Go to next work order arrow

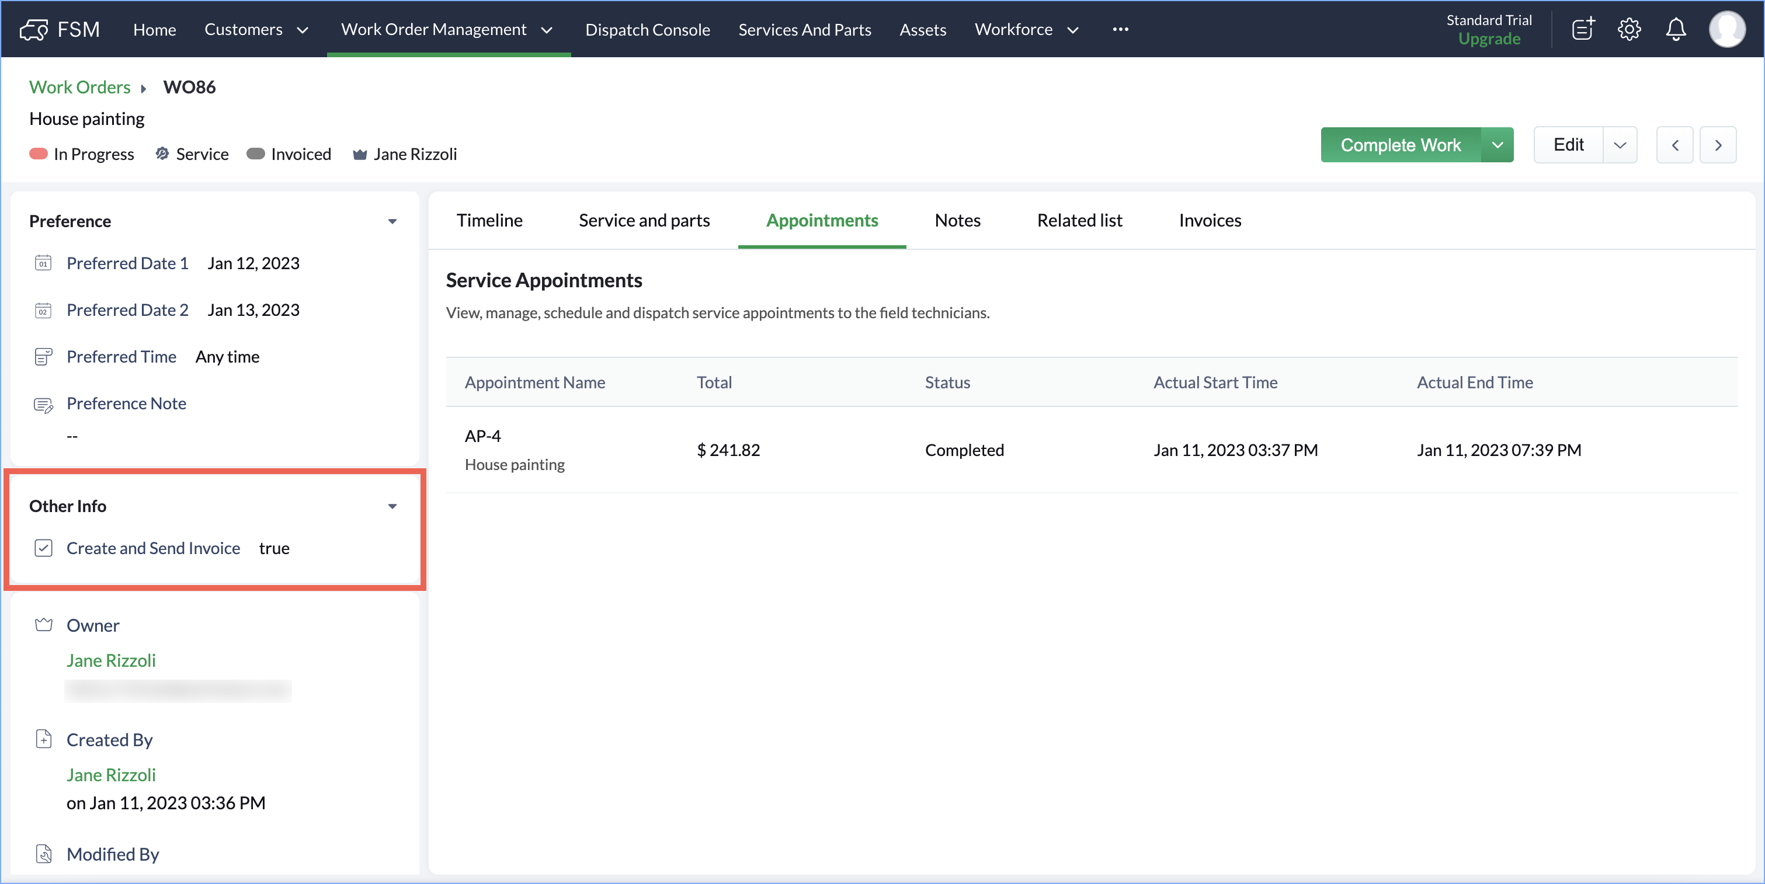point(1718,145)
